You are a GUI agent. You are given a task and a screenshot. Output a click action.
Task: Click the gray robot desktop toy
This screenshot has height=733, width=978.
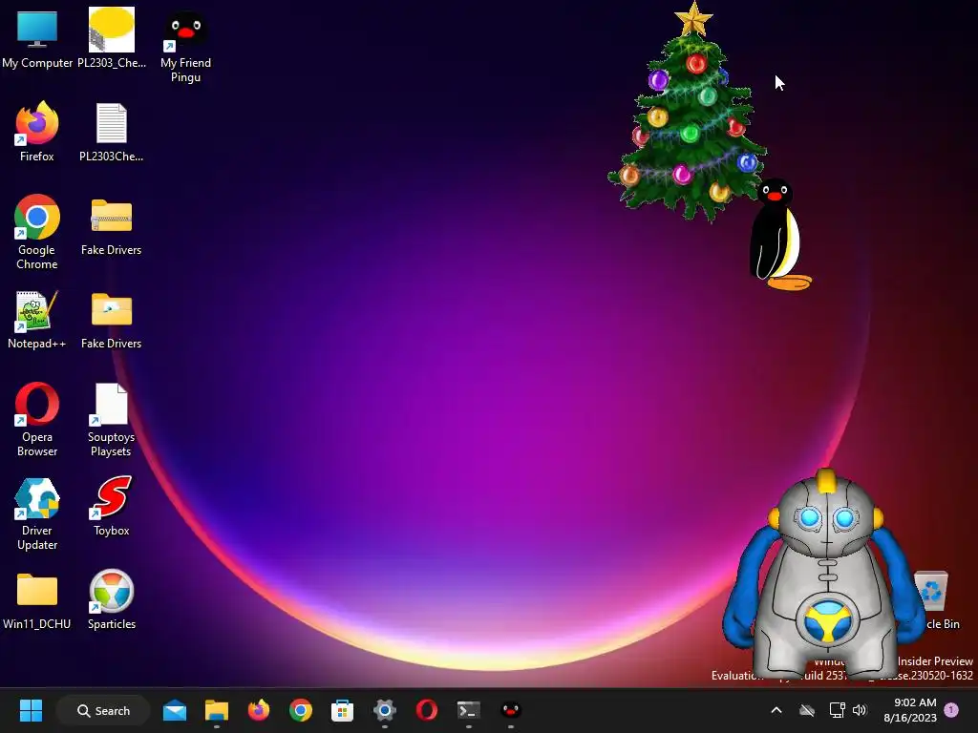click(x=824, y=574)
